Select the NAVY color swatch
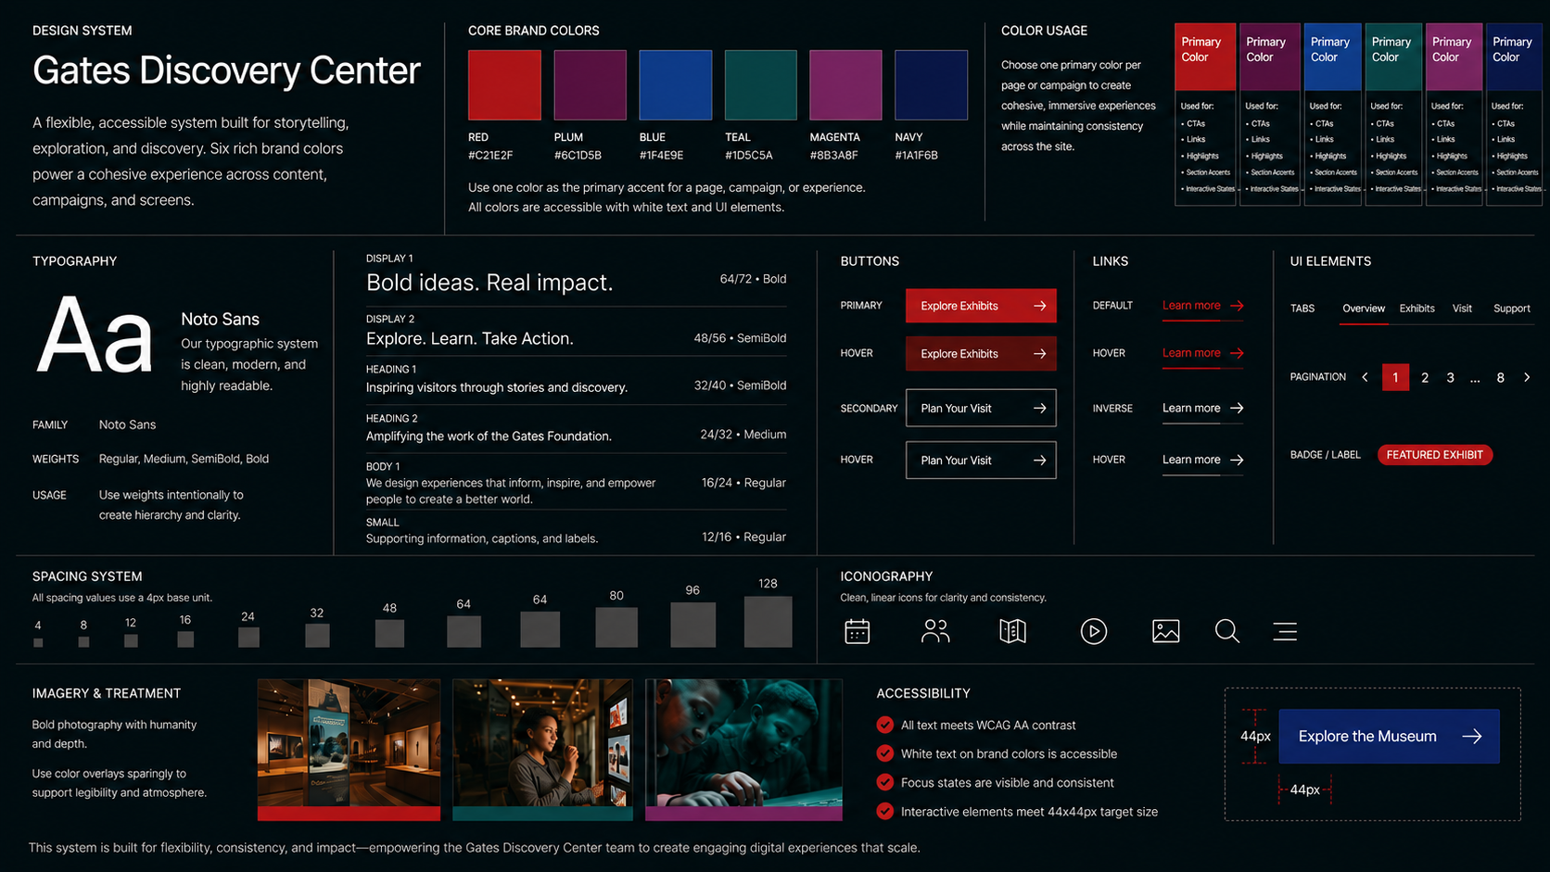Image resolution: width=1550 pixels, height=872 pixels. point(931,85)
